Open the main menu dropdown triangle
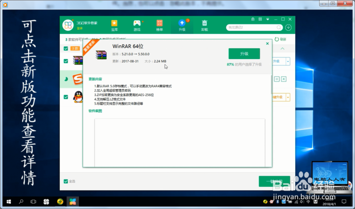 coord(268,19)
